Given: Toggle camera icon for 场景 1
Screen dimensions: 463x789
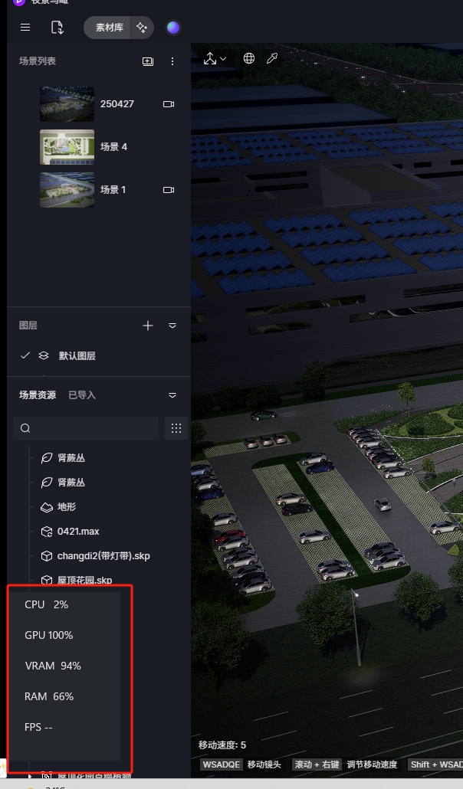Looking at the screenshot, I should pyautogui.click(x=169, y=190).
